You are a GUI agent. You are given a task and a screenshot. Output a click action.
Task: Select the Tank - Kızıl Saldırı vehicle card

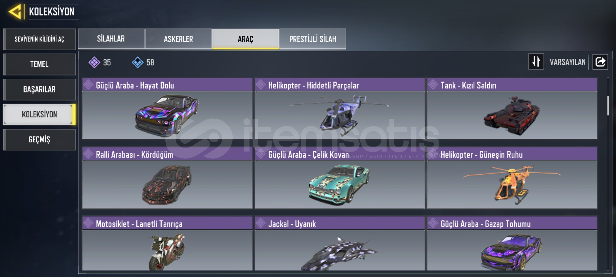point(512,109)
